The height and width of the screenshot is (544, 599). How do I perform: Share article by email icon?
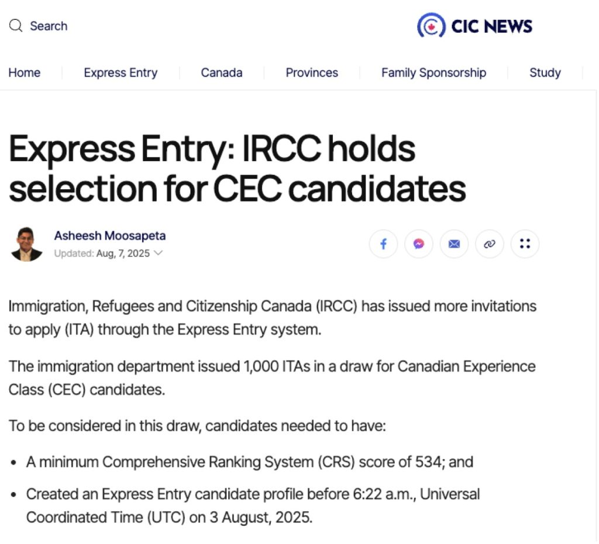click(454, 244)
